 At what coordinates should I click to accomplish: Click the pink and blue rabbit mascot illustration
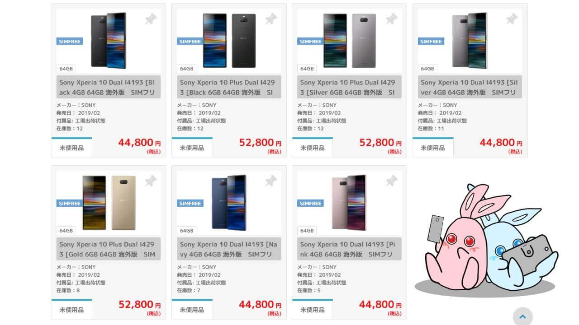click(486, 240)
